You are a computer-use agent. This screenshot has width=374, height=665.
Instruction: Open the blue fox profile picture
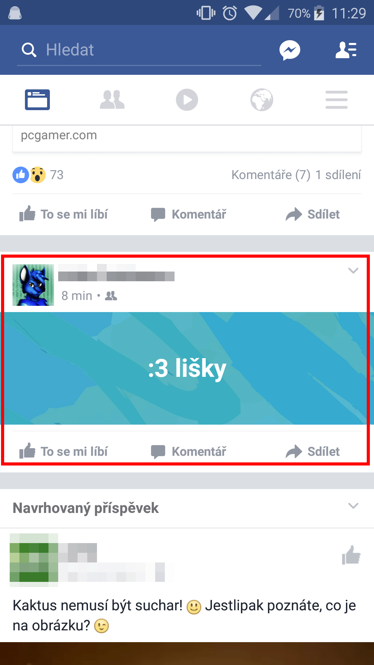coord(33,285)
